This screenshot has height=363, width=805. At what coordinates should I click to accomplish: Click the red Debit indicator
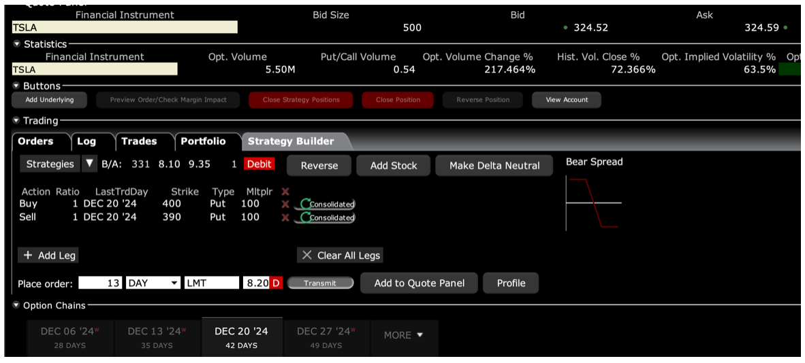[259, 164]
